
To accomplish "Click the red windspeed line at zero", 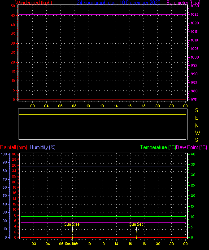I will click(x=103, y=100).
